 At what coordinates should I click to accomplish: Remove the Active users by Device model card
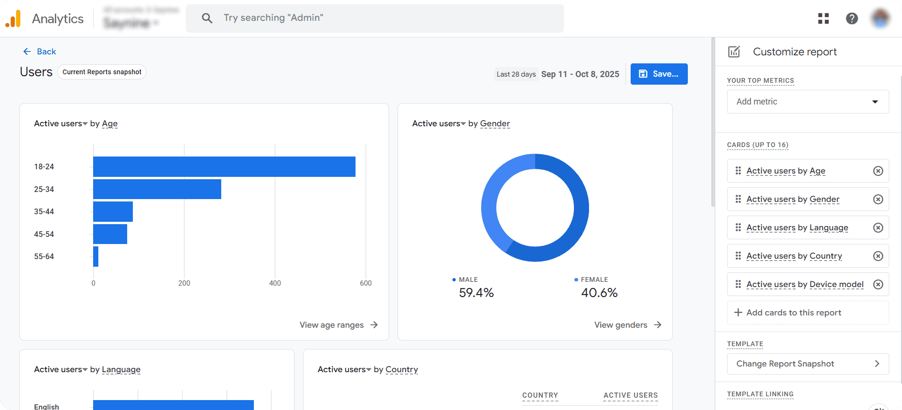pyautogui.click(x=878, y=284)
